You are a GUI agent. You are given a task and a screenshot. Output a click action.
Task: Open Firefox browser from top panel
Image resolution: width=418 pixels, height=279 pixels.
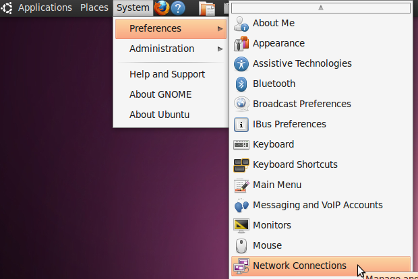[x=162, y=8]
